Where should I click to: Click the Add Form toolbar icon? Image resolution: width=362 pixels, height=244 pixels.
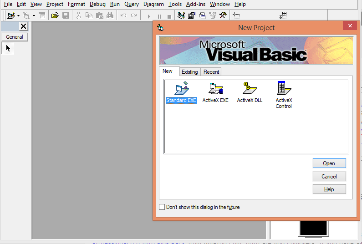(x=26, y=15)
